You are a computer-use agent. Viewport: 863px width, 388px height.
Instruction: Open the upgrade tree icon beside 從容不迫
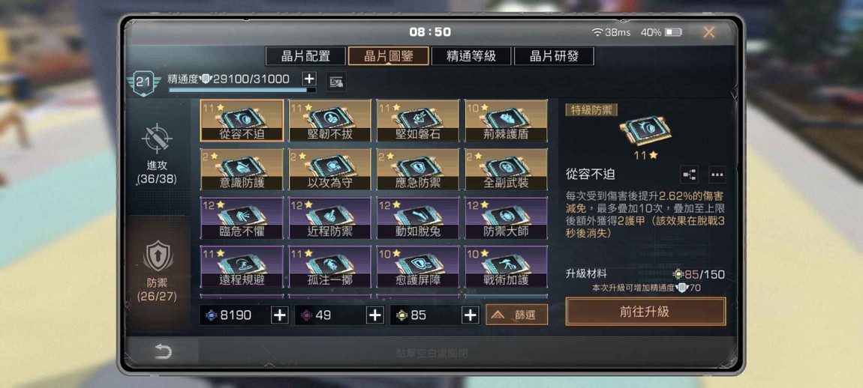689,175
